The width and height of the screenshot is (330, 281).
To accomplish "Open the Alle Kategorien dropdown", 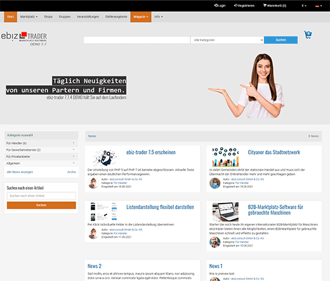I will [x=227, y=40].
